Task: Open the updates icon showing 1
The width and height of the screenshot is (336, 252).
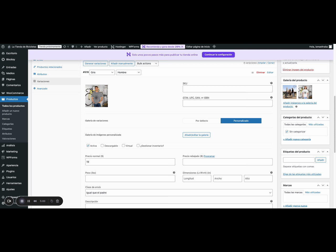Action: [66, 47]
